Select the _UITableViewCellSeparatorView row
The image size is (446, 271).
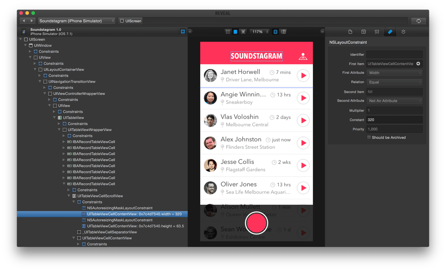tap(102, 232)
